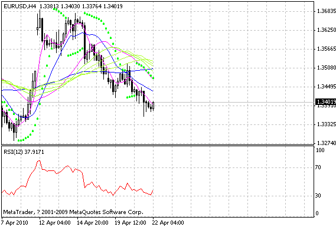The image size is (336, 227).
Task: Click the 1.34495 price axis label
Action: (326, 87)
